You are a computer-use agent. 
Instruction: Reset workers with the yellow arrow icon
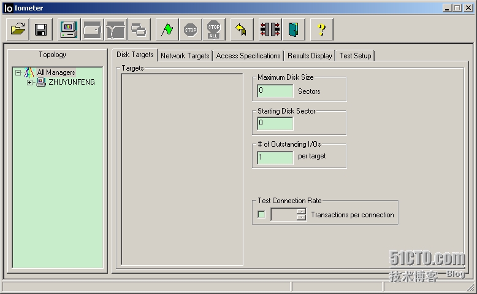[242, 29]
